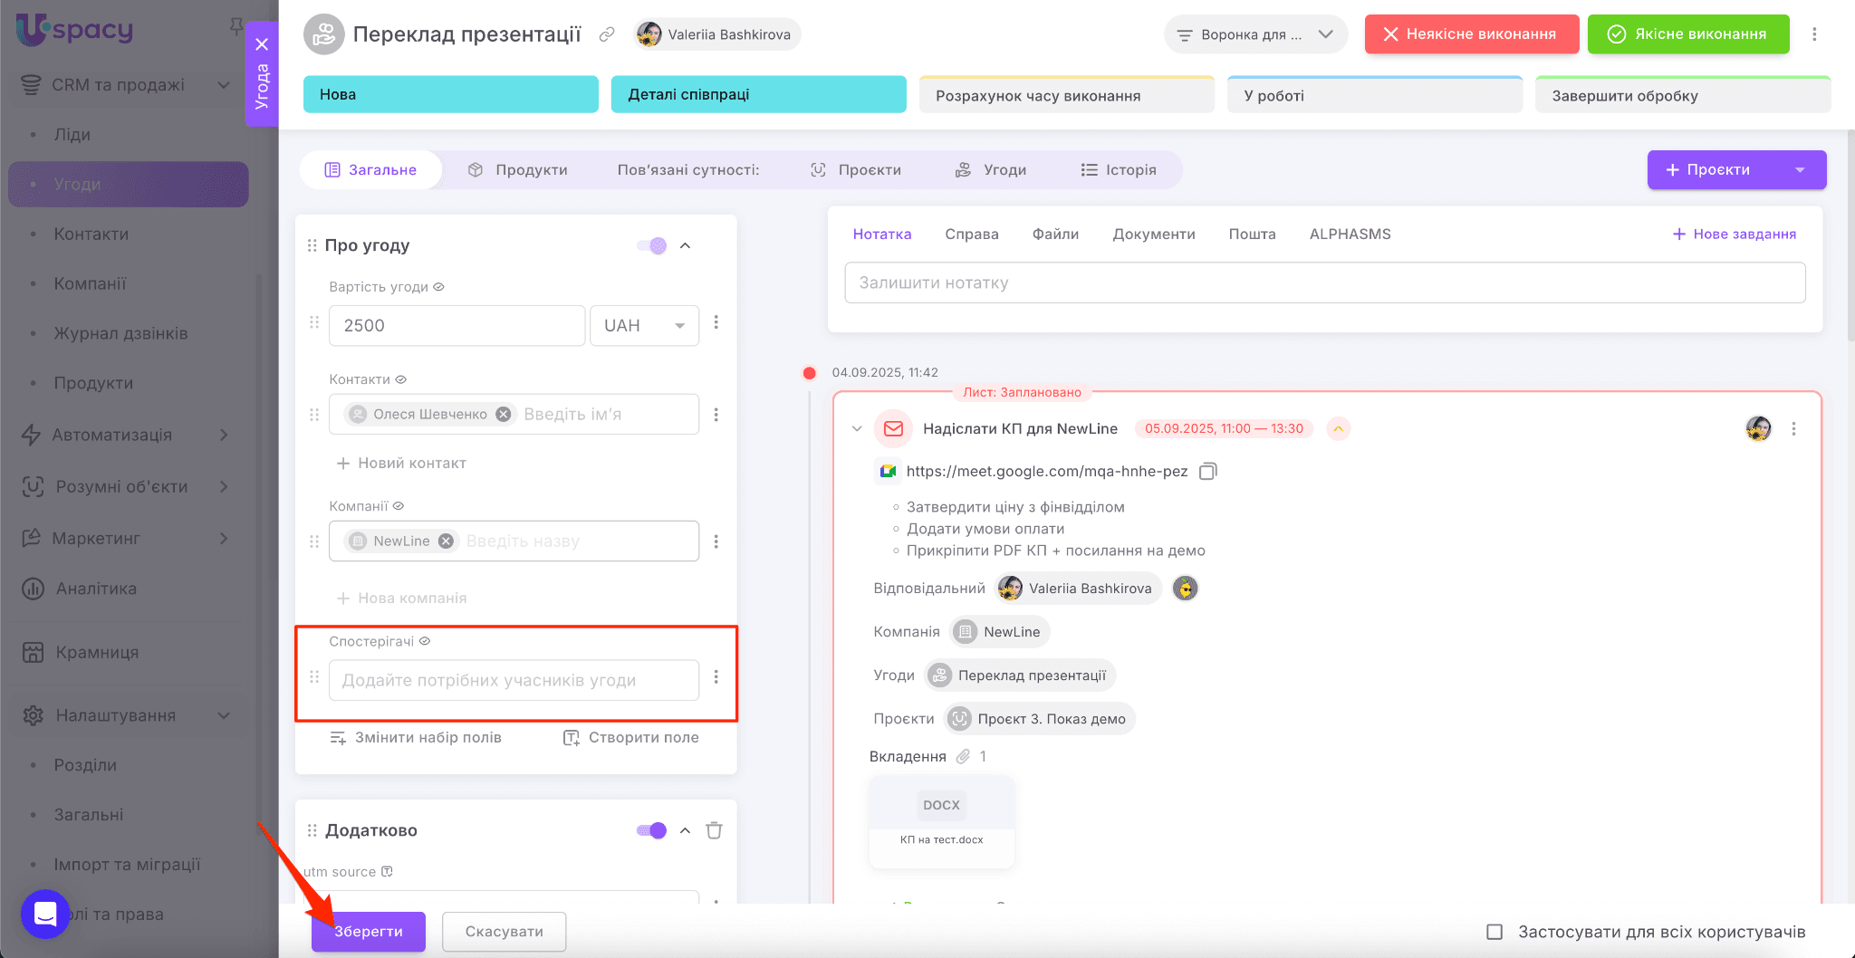This screenshot has width=1855, height=958.
Task: Open the task's three-dot options menu
Action: 1793,429
